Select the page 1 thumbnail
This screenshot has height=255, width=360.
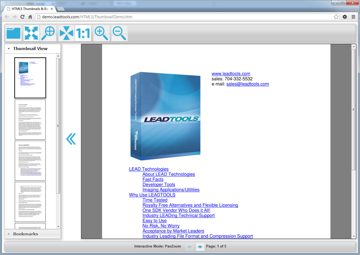click(30, 78)
